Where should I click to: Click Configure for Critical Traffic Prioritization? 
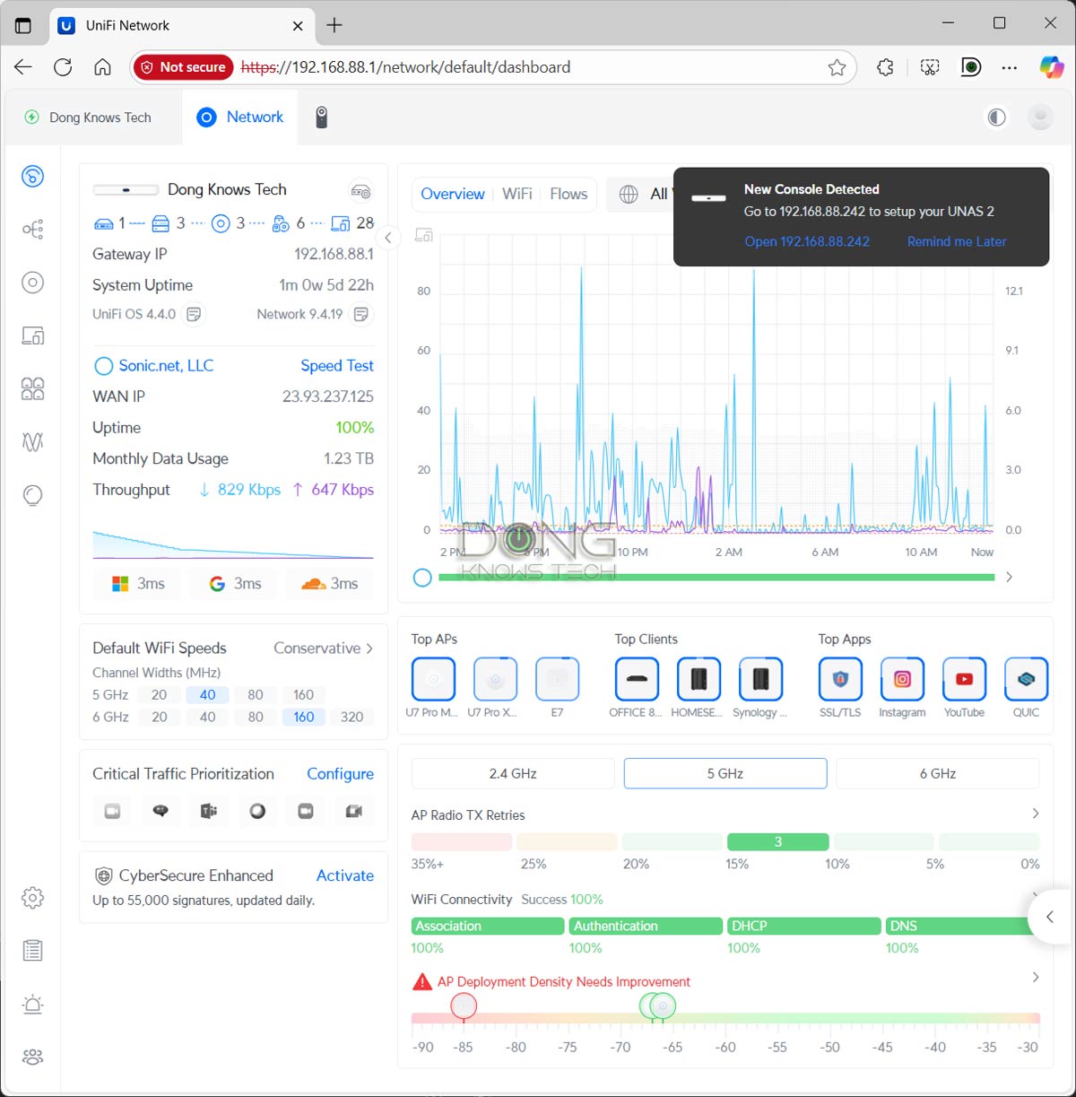[x=340, y=774]
